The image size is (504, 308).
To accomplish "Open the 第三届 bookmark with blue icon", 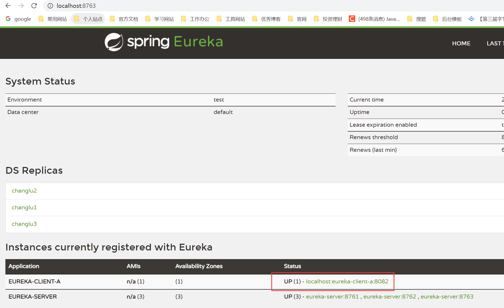I will pyautogui.click(x=486, y=19).
